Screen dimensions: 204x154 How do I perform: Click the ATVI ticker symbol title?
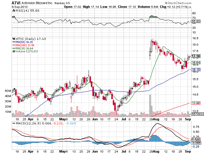16,3
